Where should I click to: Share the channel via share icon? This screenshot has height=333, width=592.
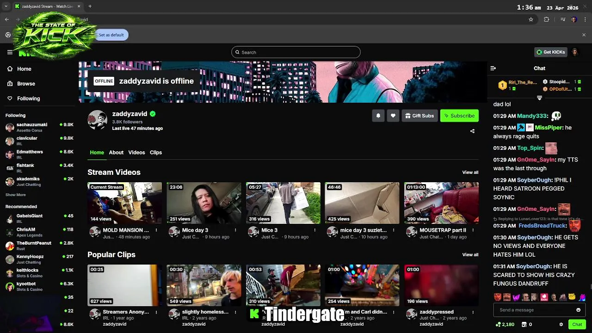point(472,131)
